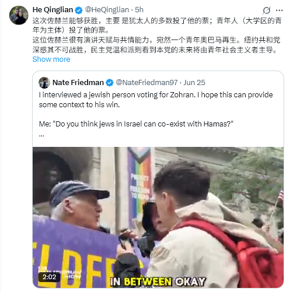
Task: Click Nate Friedman's verified badge
Action: pyautogui.click(x=110, y=83)
